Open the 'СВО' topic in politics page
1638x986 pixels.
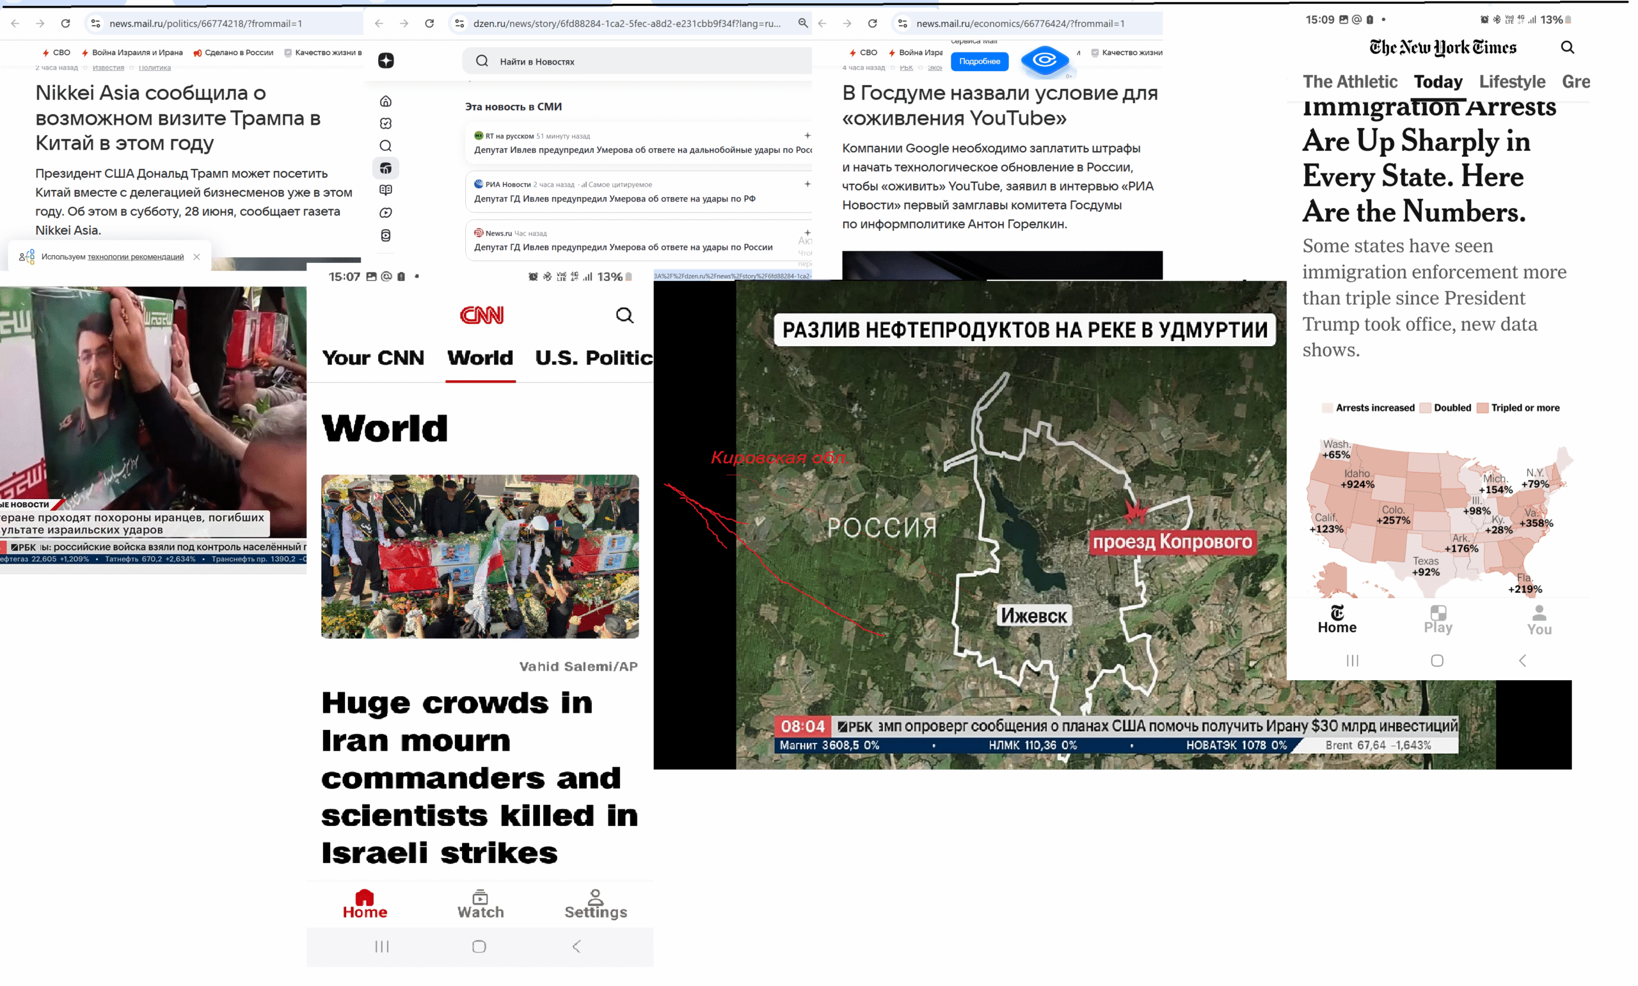click(56, 52)
